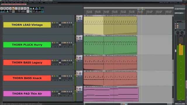This screenshot has width=187, height=105.
Task: Select the THORN BASS Legacy track name
Action: [x=27, y=62]
